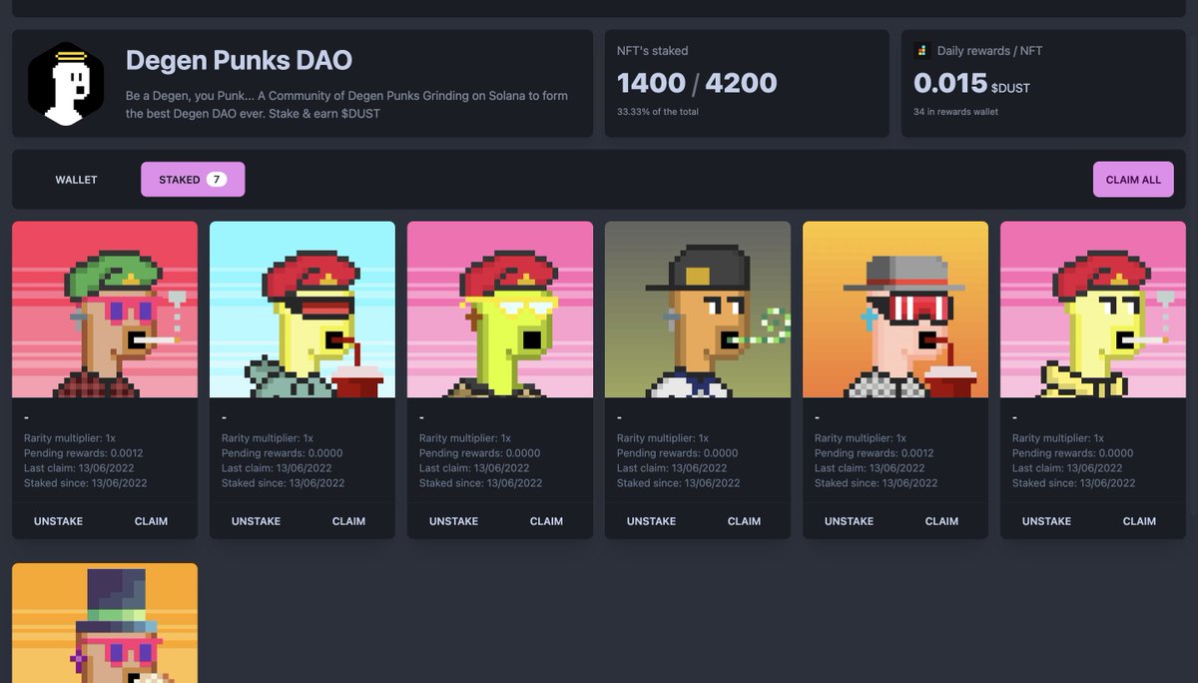1198x683 pixels.
Task: Click the 'Degen Punks DAO' title text
Action: tap(239, 60)
